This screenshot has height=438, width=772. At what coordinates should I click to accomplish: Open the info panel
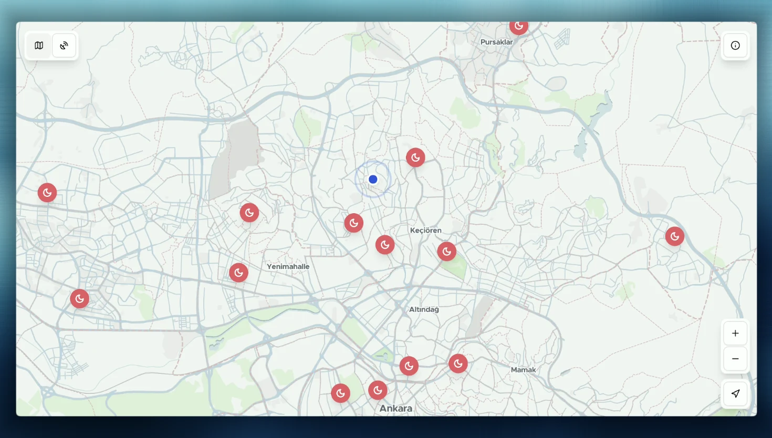735,46
